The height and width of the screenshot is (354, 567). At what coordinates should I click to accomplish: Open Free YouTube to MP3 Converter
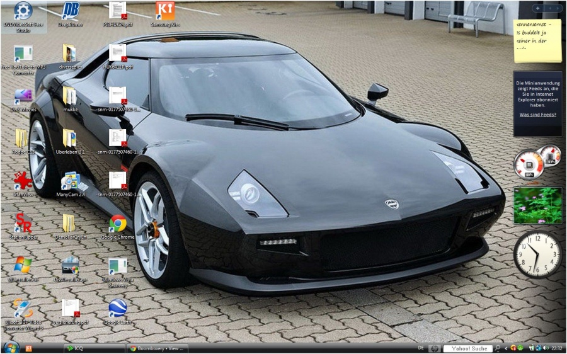23,54
